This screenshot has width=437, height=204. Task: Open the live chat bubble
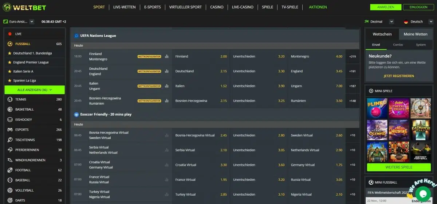(x=423, y=194)
